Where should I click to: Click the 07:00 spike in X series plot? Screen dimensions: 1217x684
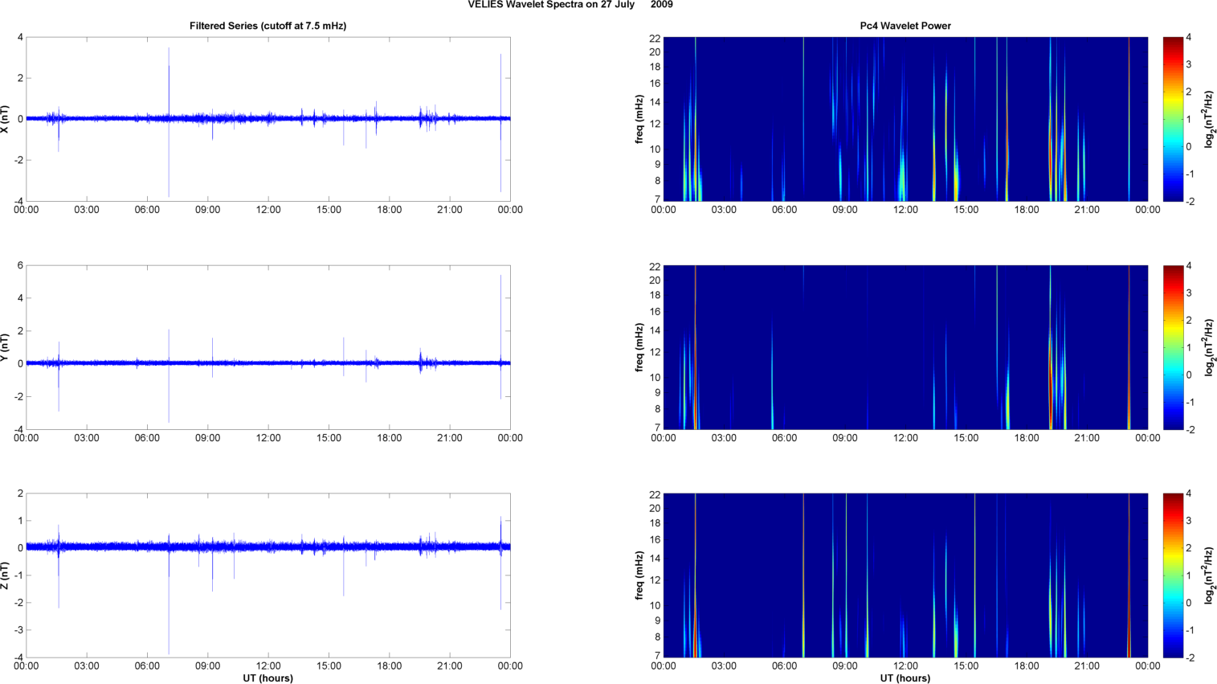click(169, 80)
